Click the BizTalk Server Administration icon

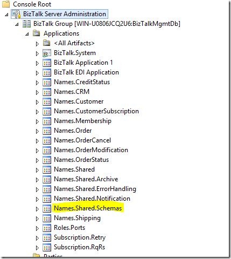pos(16,14)
